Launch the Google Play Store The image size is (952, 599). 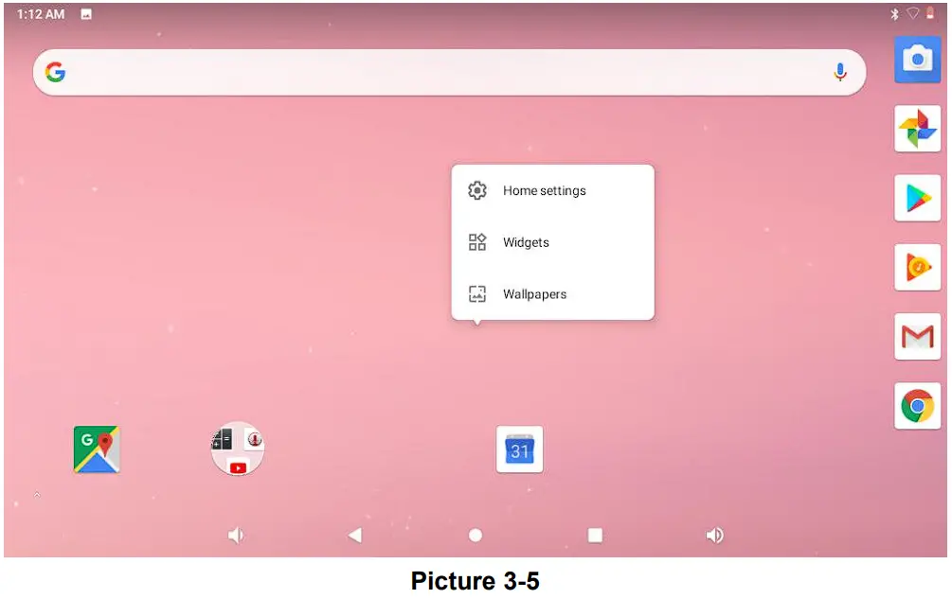pos(917,198)
